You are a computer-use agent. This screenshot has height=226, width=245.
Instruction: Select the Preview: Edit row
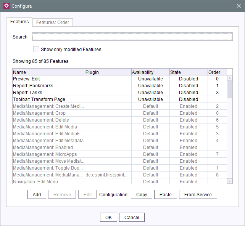[x=119, y=79]
